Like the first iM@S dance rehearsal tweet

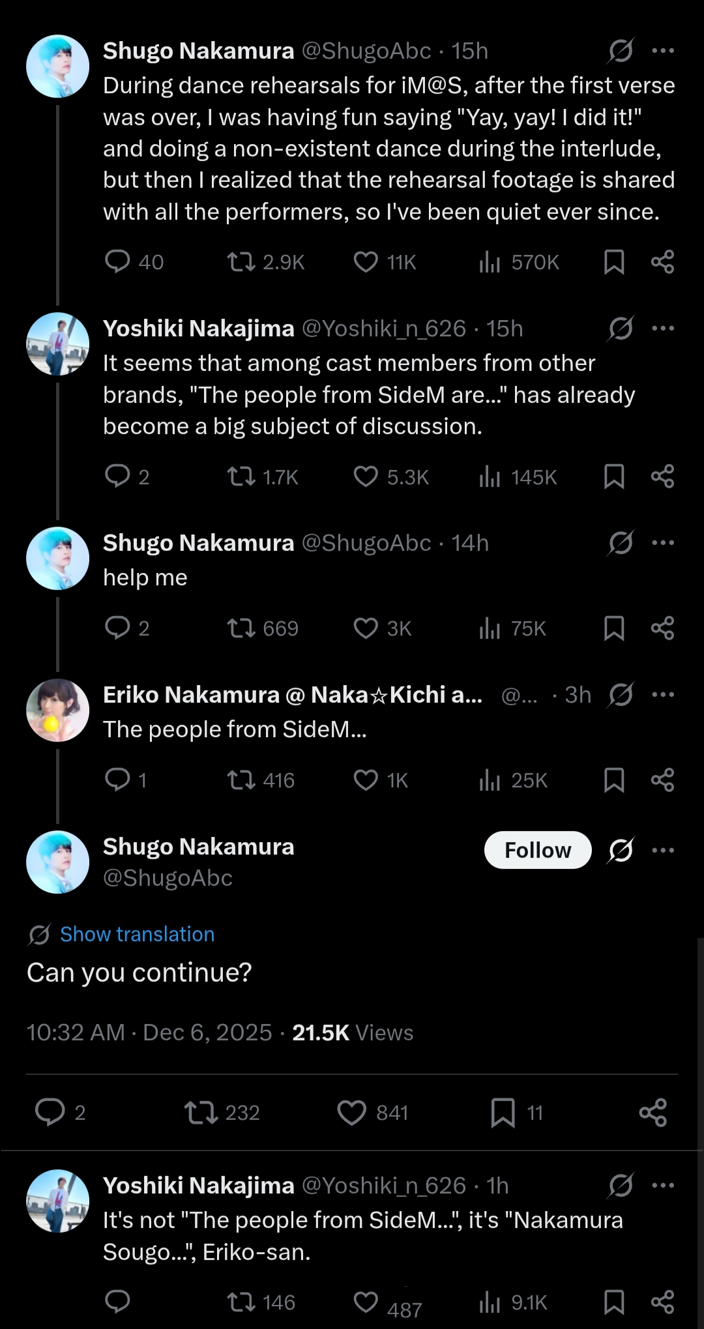(x=366, y=262)
